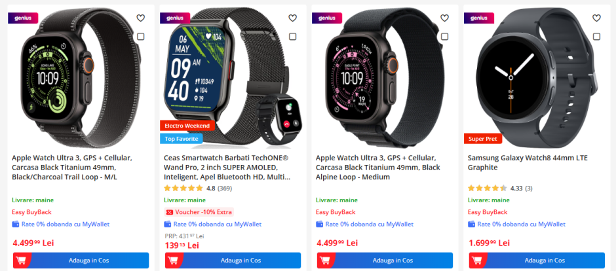Add Apple Watch Alpine Loop to cart
616x271 pixels.
point(385,261)
